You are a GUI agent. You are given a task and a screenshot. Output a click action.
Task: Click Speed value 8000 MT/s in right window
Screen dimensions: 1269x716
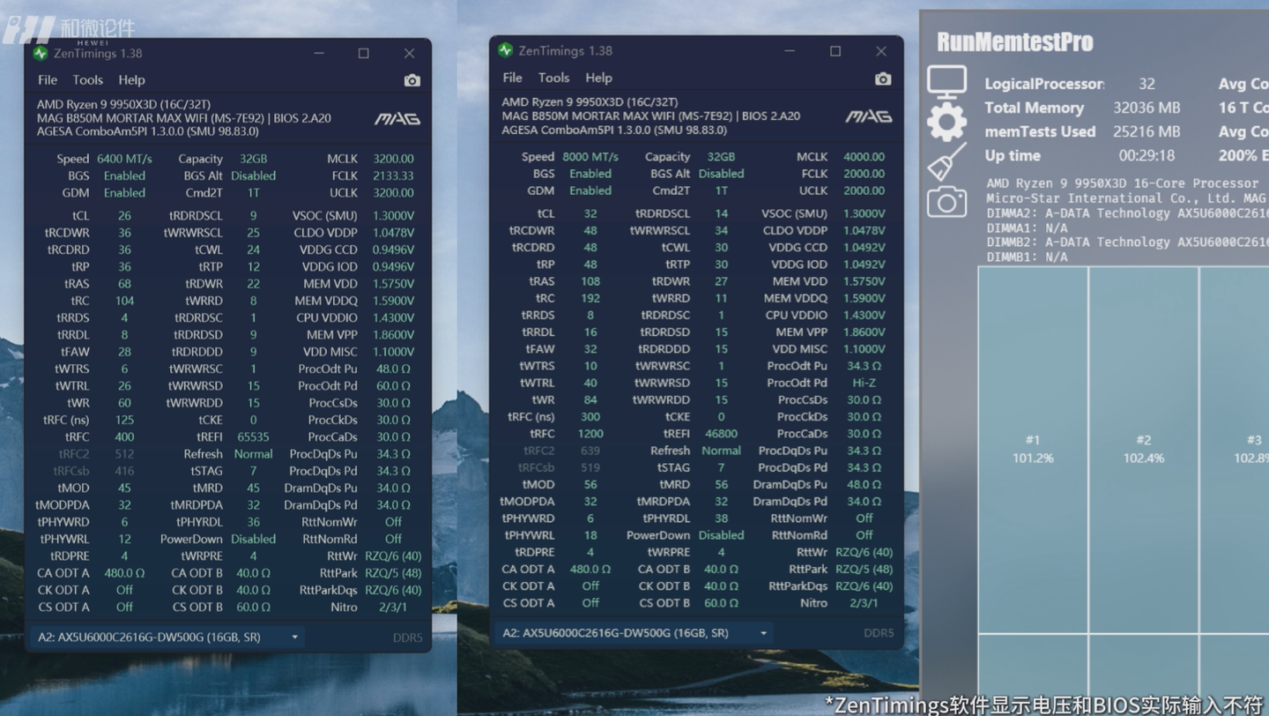point(590,157)
